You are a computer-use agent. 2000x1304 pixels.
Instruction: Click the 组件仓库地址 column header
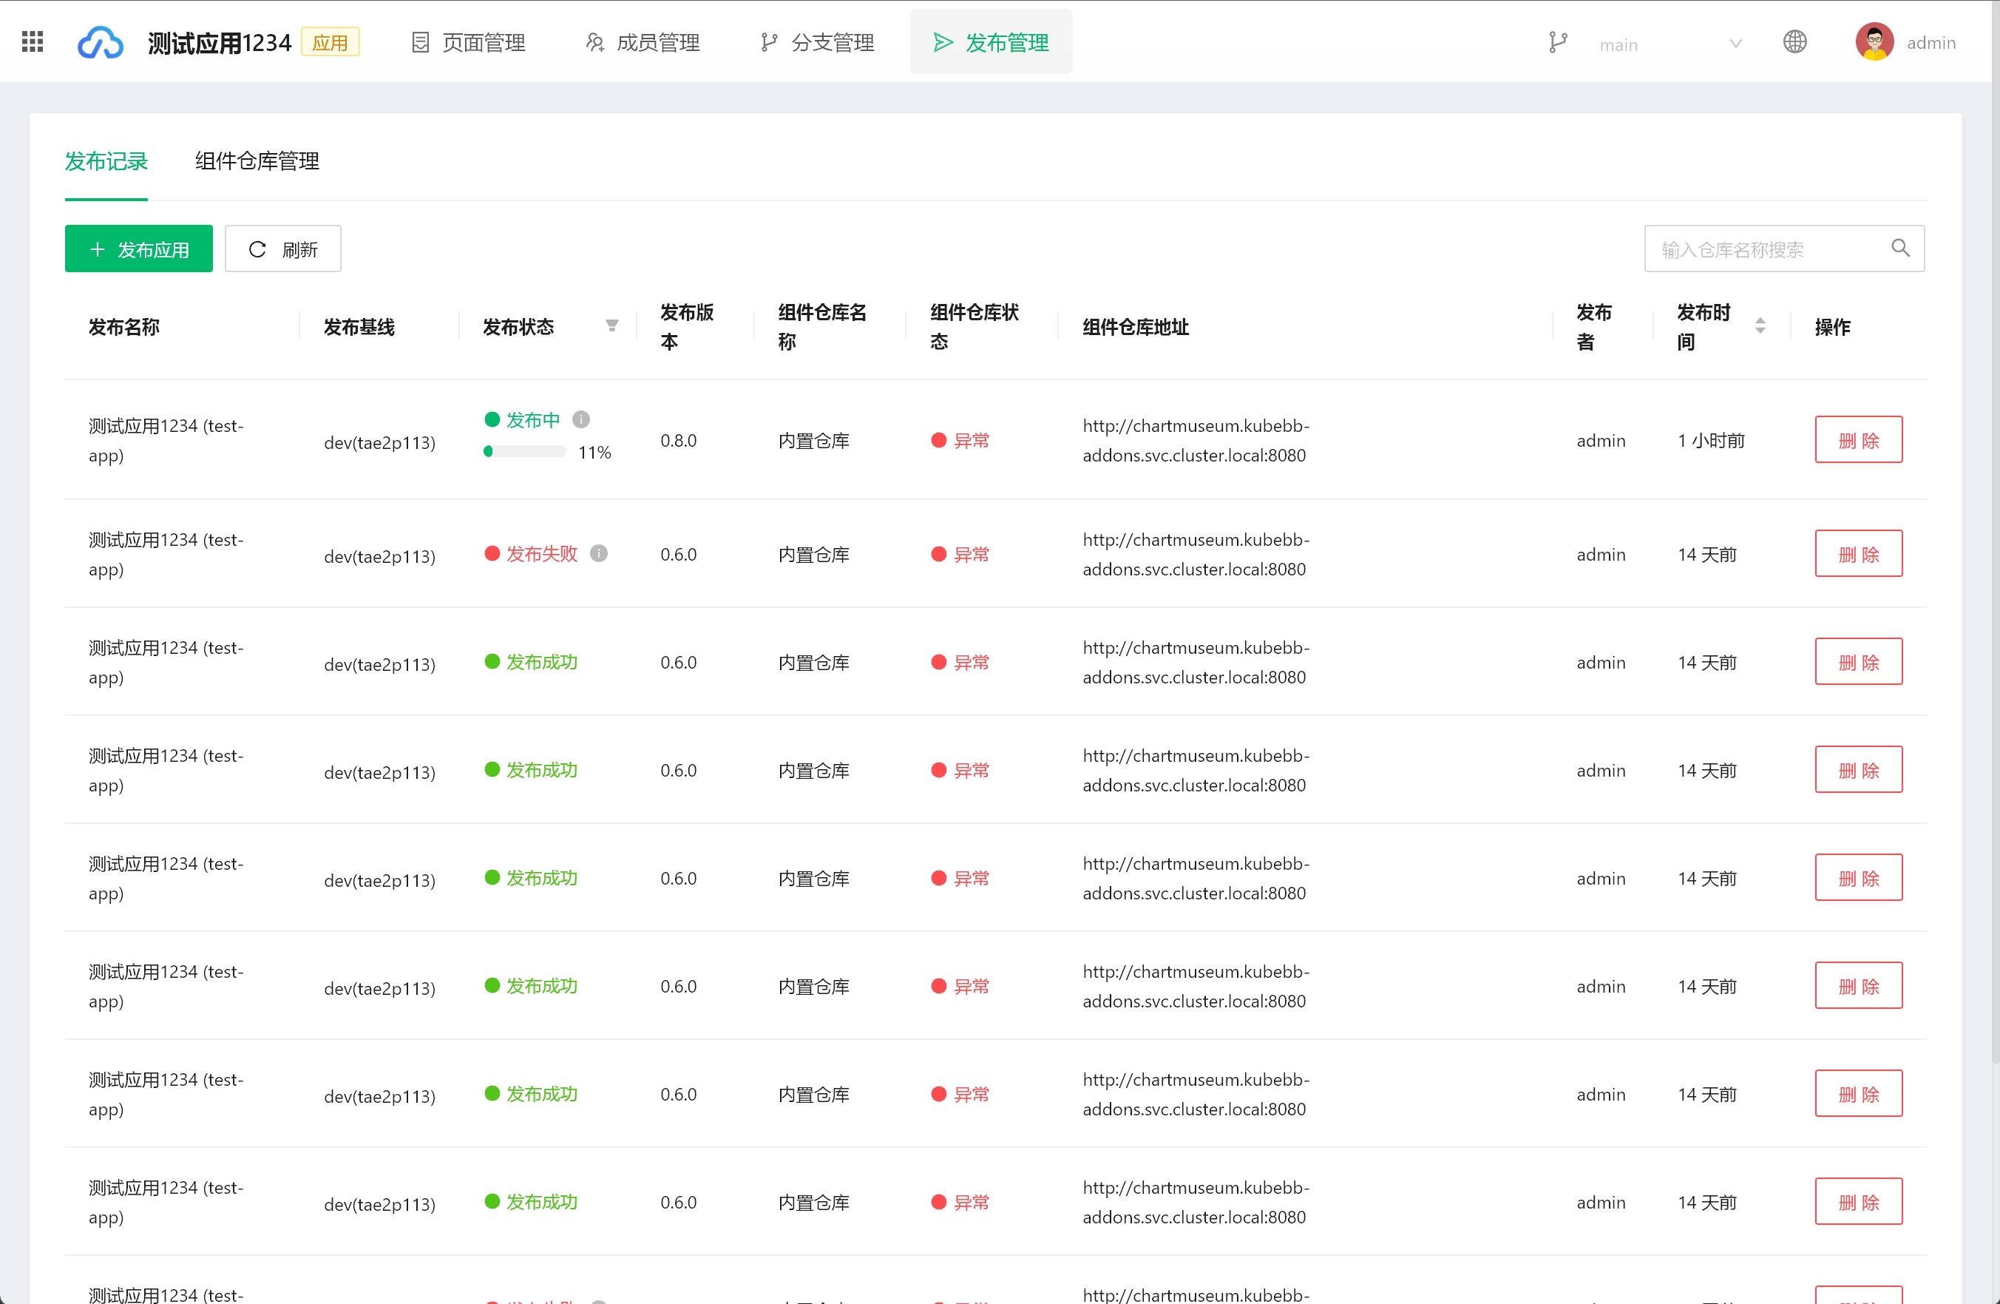tap(1135, 327)
